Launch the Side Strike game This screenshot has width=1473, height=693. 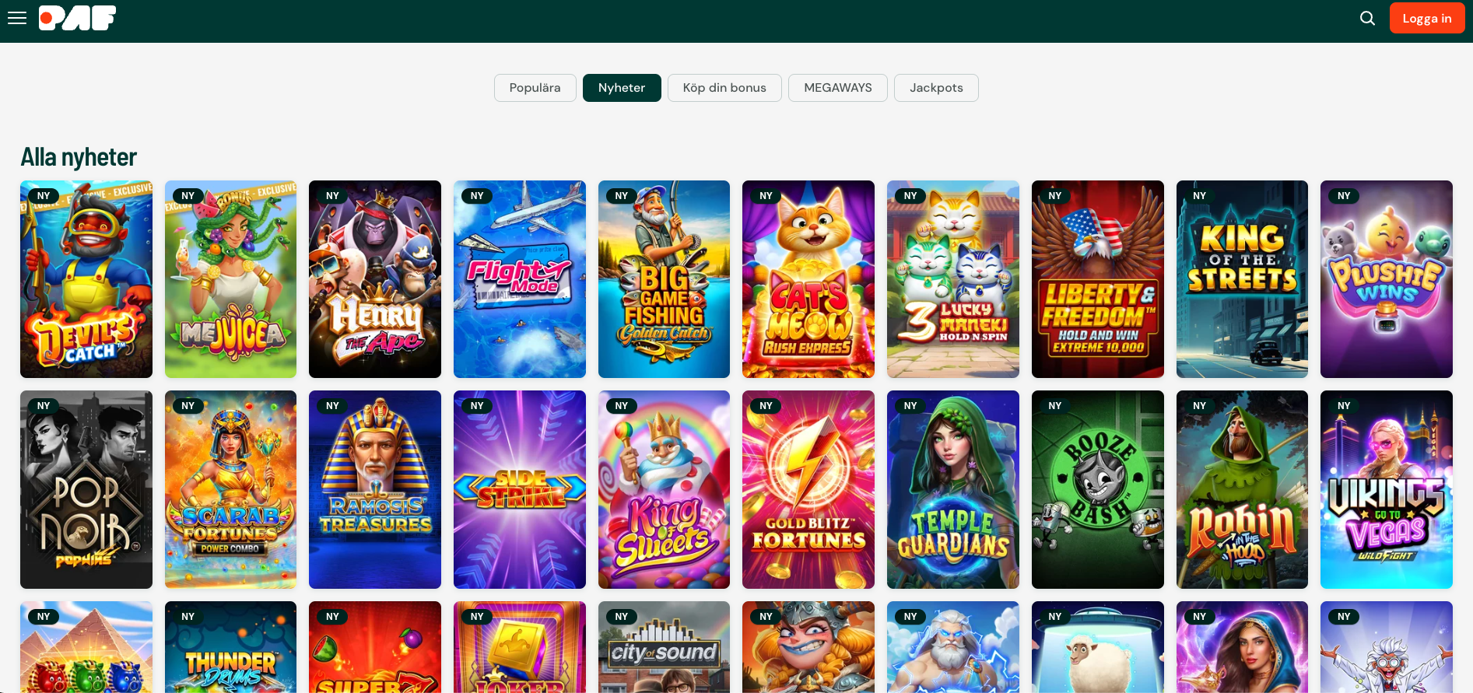pyautogui.click(x=520, y=489)
